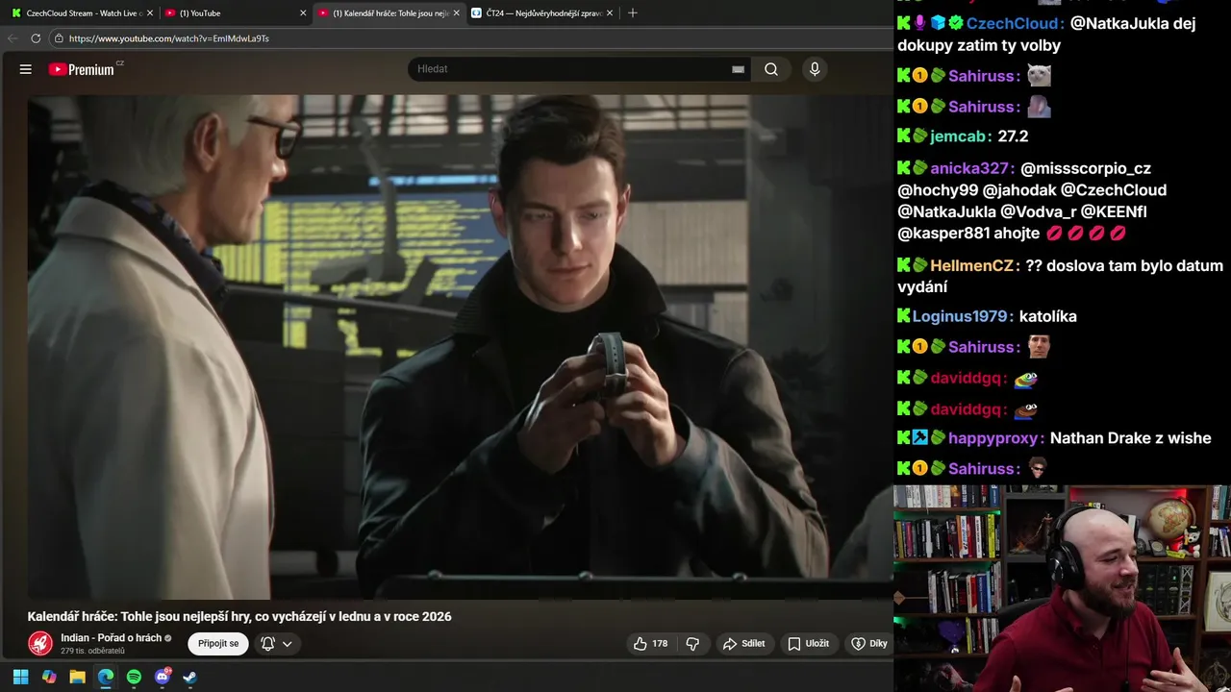Open Steam from the taskbar
The width and height of the screenshot is (1231, 692).
tap(190, 677)
